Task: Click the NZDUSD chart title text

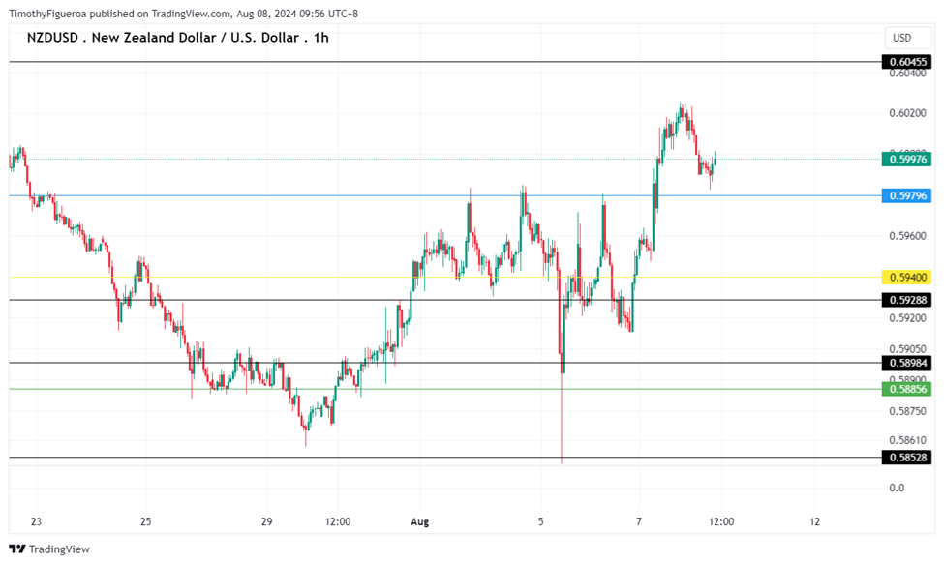Action: pos(177,38)
